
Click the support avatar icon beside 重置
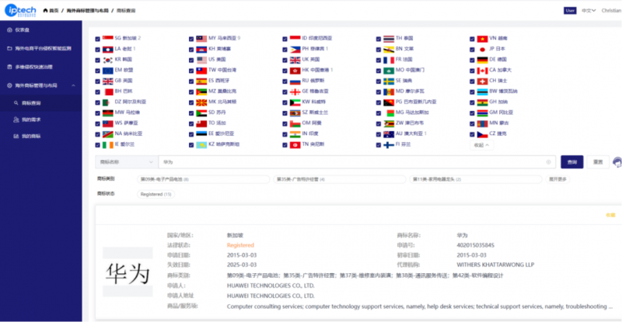[617, 162]
